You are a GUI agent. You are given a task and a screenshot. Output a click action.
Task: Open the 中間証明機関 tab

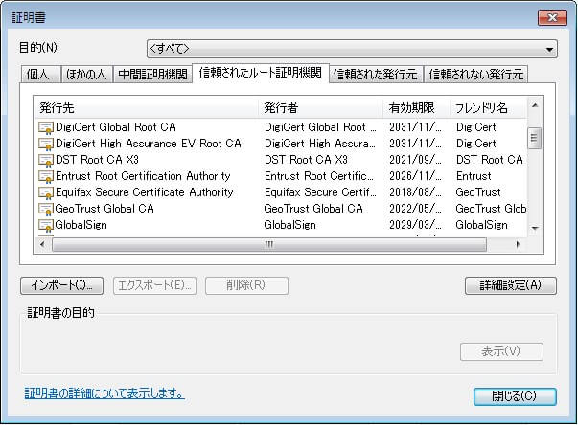point(153,75)
